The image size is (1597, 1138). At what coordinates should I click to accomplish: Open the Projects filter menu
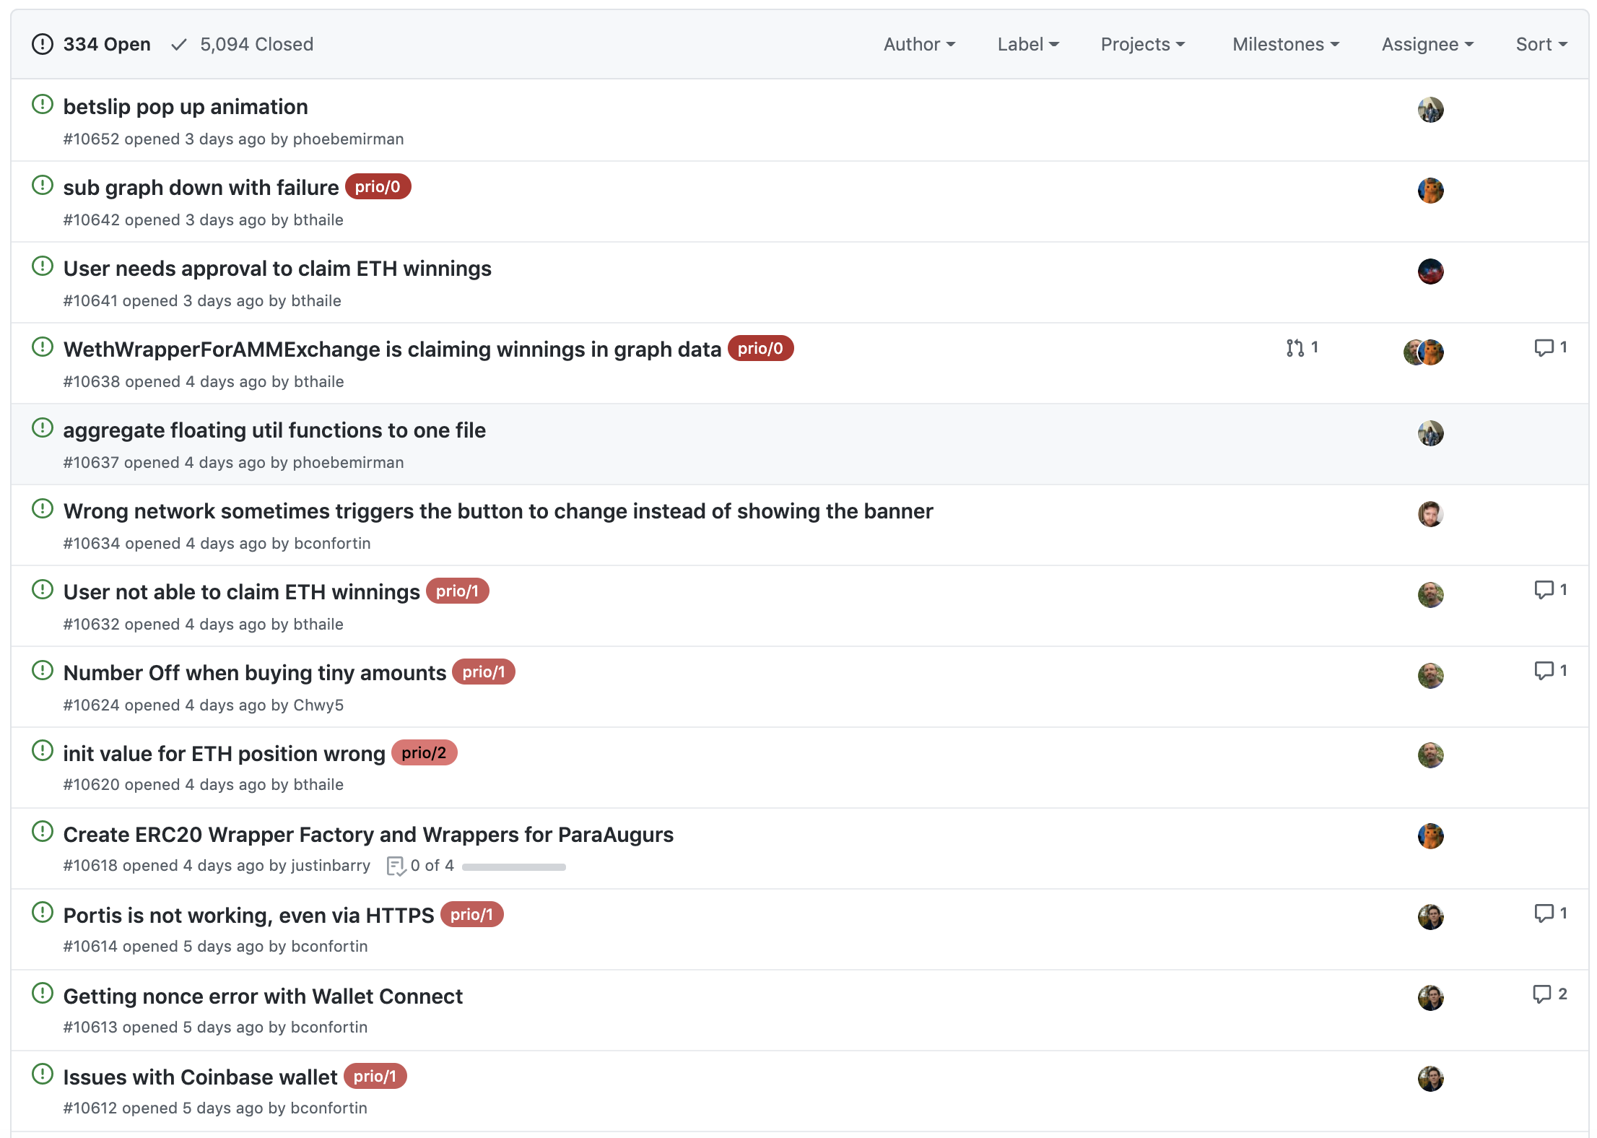coord(1142,44)
